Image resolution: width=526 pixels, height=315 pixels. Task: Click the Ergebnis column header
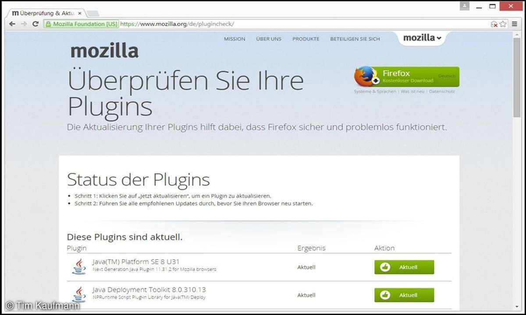click(x=311, y=248)
